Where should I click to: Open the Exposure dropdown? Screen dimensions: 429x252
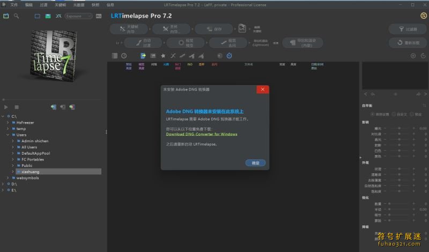point(78,16)
